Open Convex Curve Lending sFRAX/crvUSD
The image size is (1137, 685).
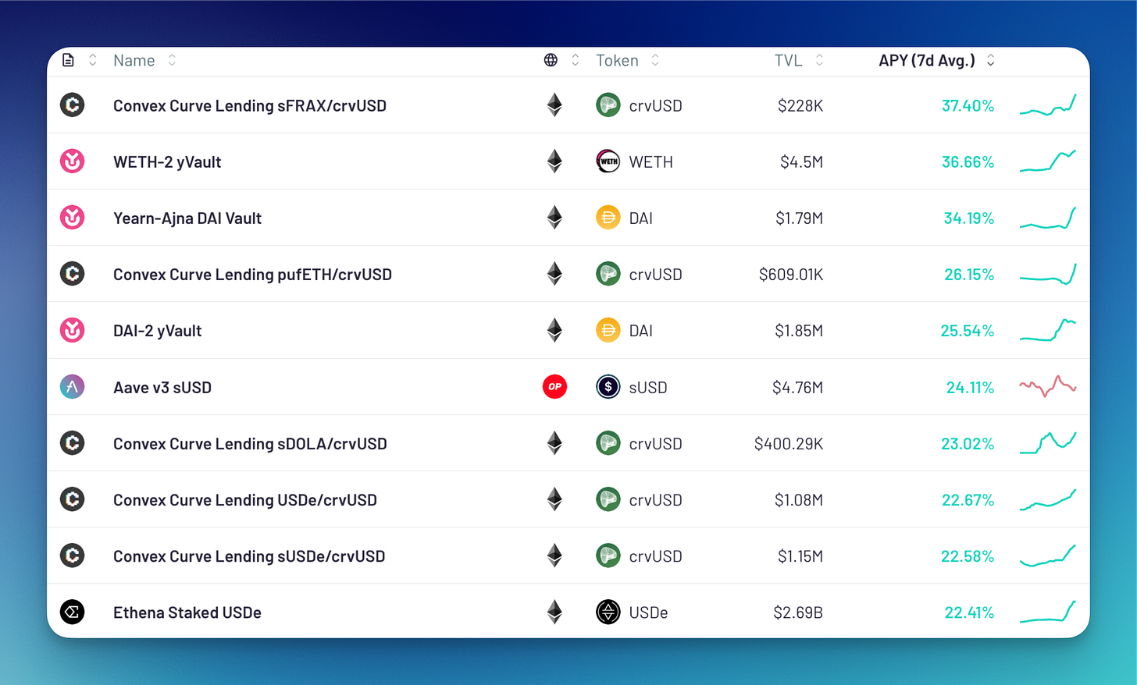(250, 105)
